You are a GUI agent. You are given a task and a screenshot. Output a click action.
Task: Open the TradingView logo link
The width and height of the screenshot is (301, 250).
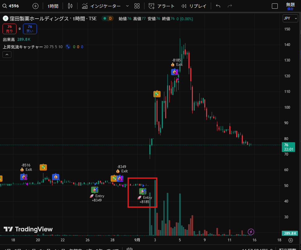[x=28, y=229]
